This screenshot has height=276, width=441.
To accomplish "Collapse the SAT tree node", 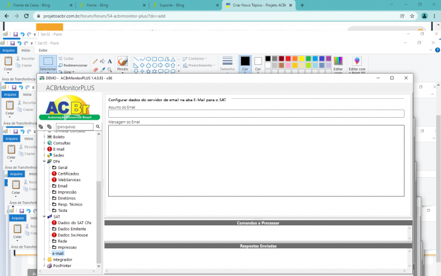I will [44, 217].
